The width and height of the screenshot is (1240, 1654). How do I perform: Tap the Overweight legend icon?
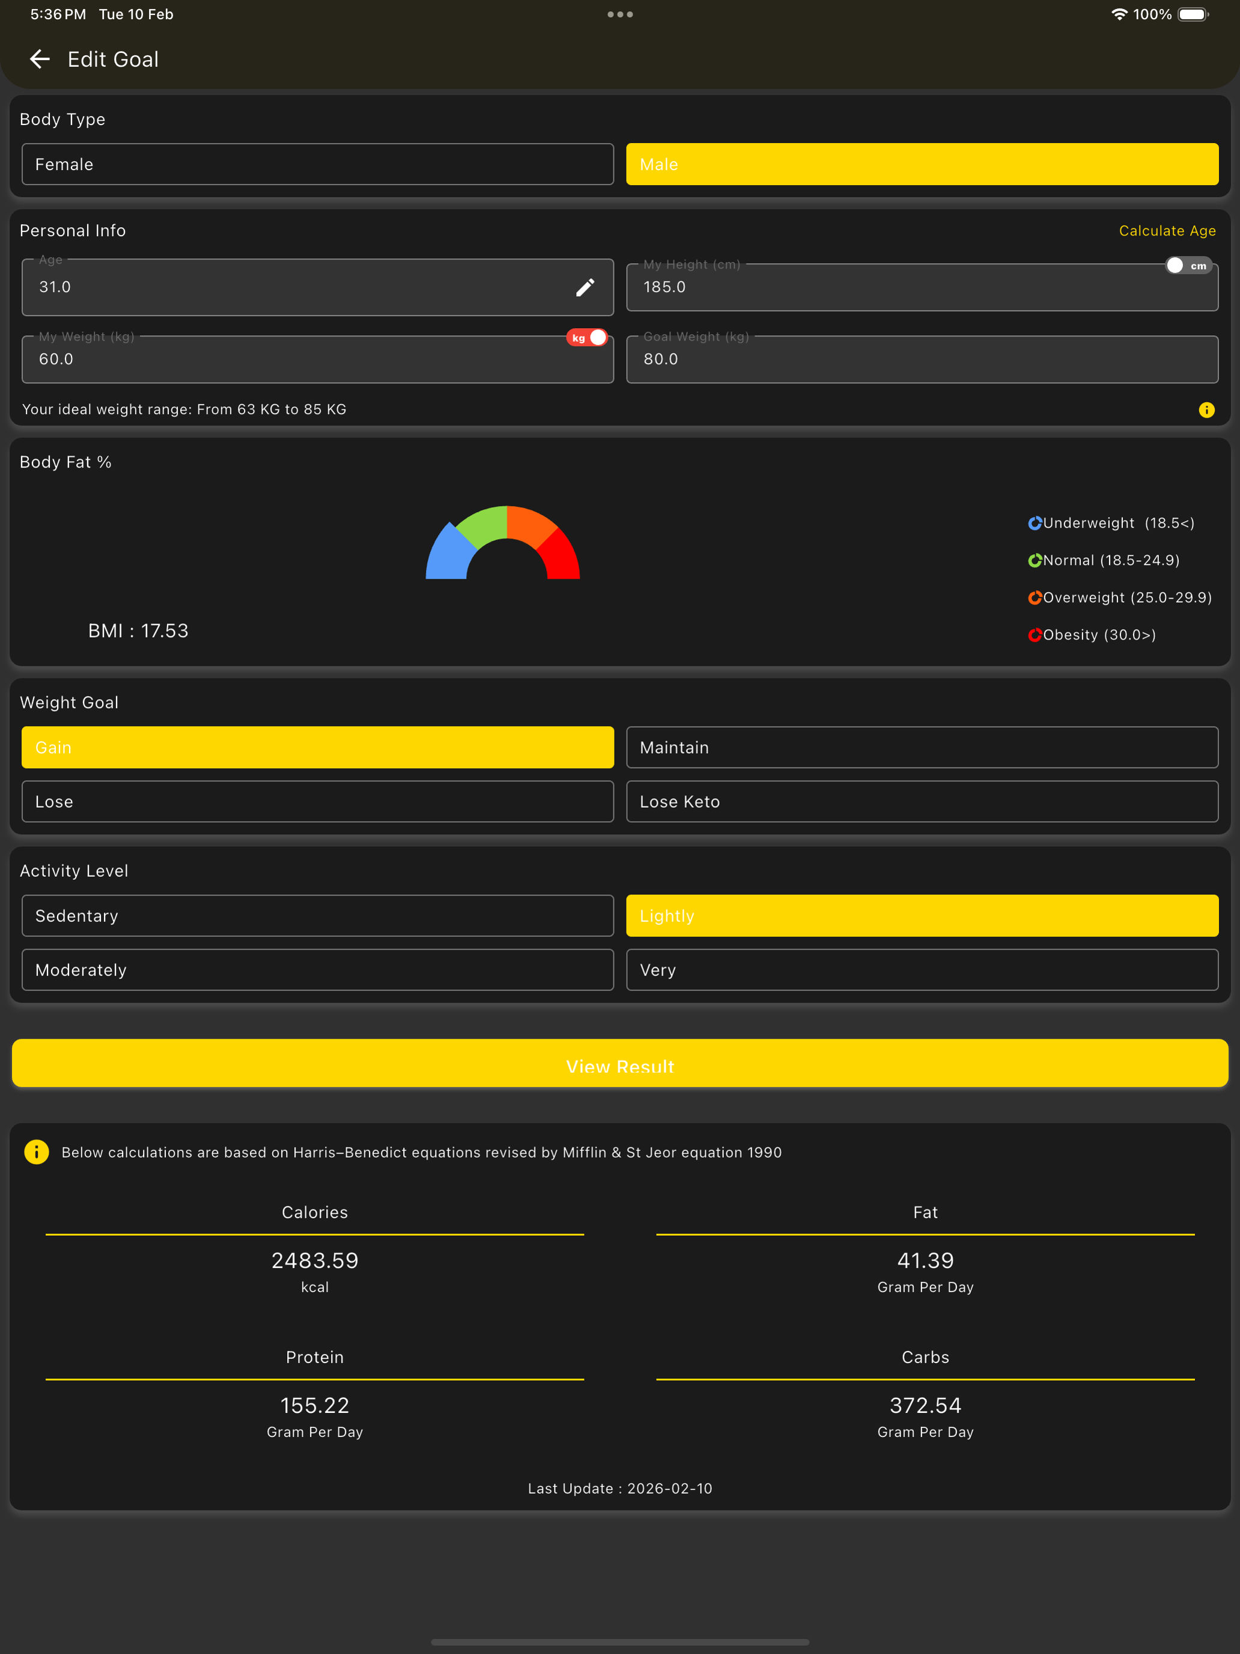click(1035, 597)
